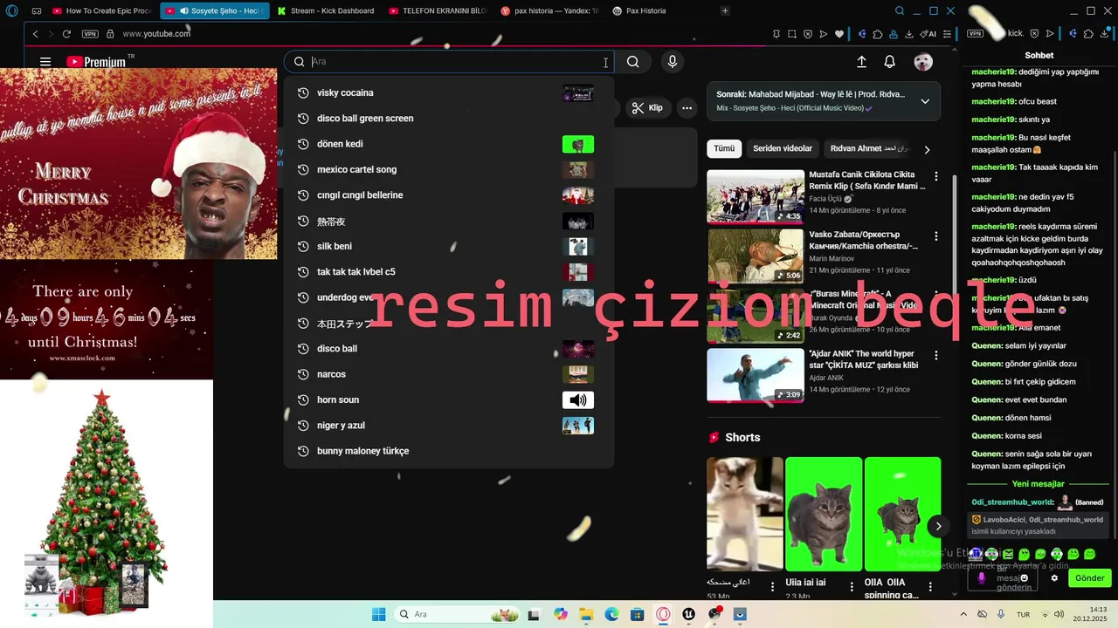Open the YouTube account avatar menu
The height and width of the screenshot is (628, 1118).
tap(923, 62)
